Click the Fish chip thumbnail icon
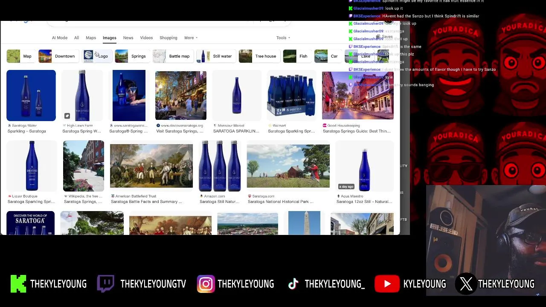546x307 pixels. click(x=290, y=56)
